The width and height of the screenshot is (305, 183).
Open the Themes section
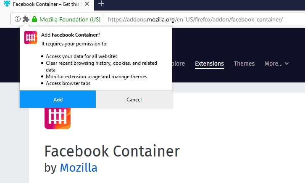coord(244,64)
